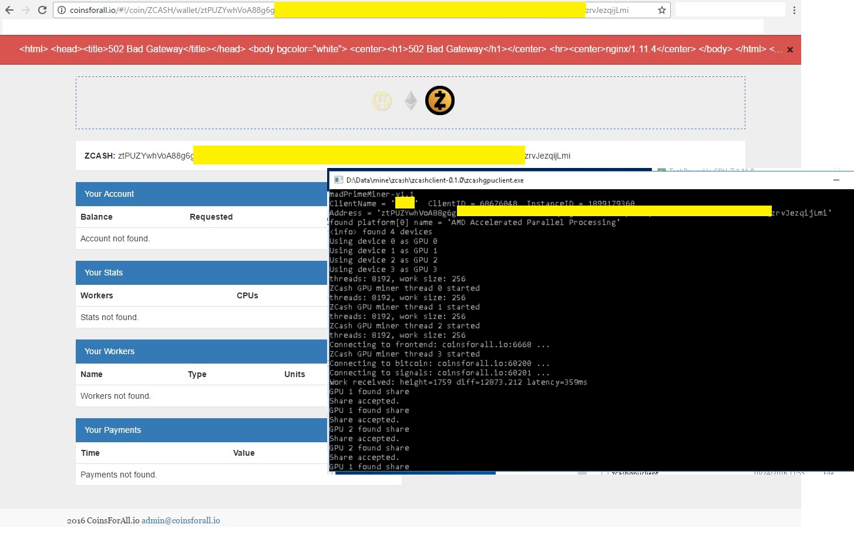854x538 pixels.
Task: Click the Your Payments panel header
Action: coord(201,430)
